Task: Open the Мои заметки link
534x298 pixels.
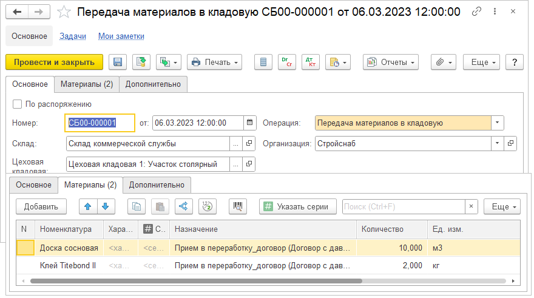Action: point(121,36)
